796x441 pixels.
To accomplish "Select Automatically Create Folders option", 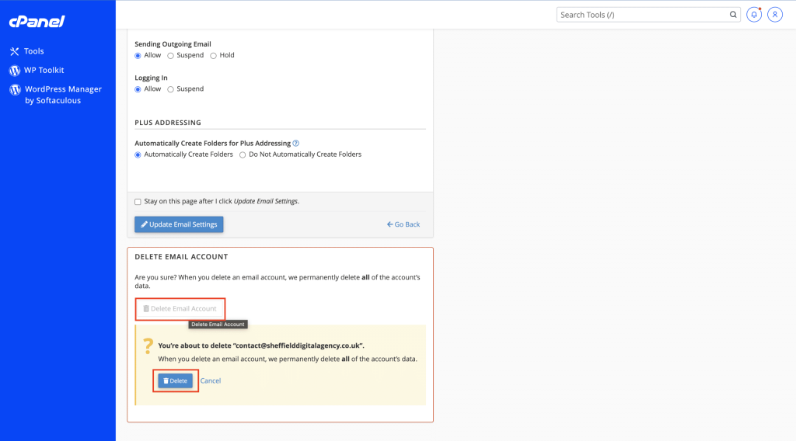I will 138,155.
